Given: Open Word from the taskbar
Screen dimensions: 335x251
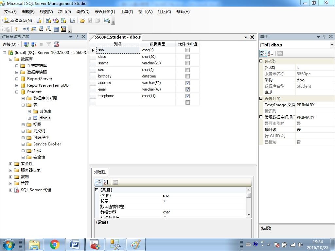Looking at the screenshot, I should coord(75,244).
